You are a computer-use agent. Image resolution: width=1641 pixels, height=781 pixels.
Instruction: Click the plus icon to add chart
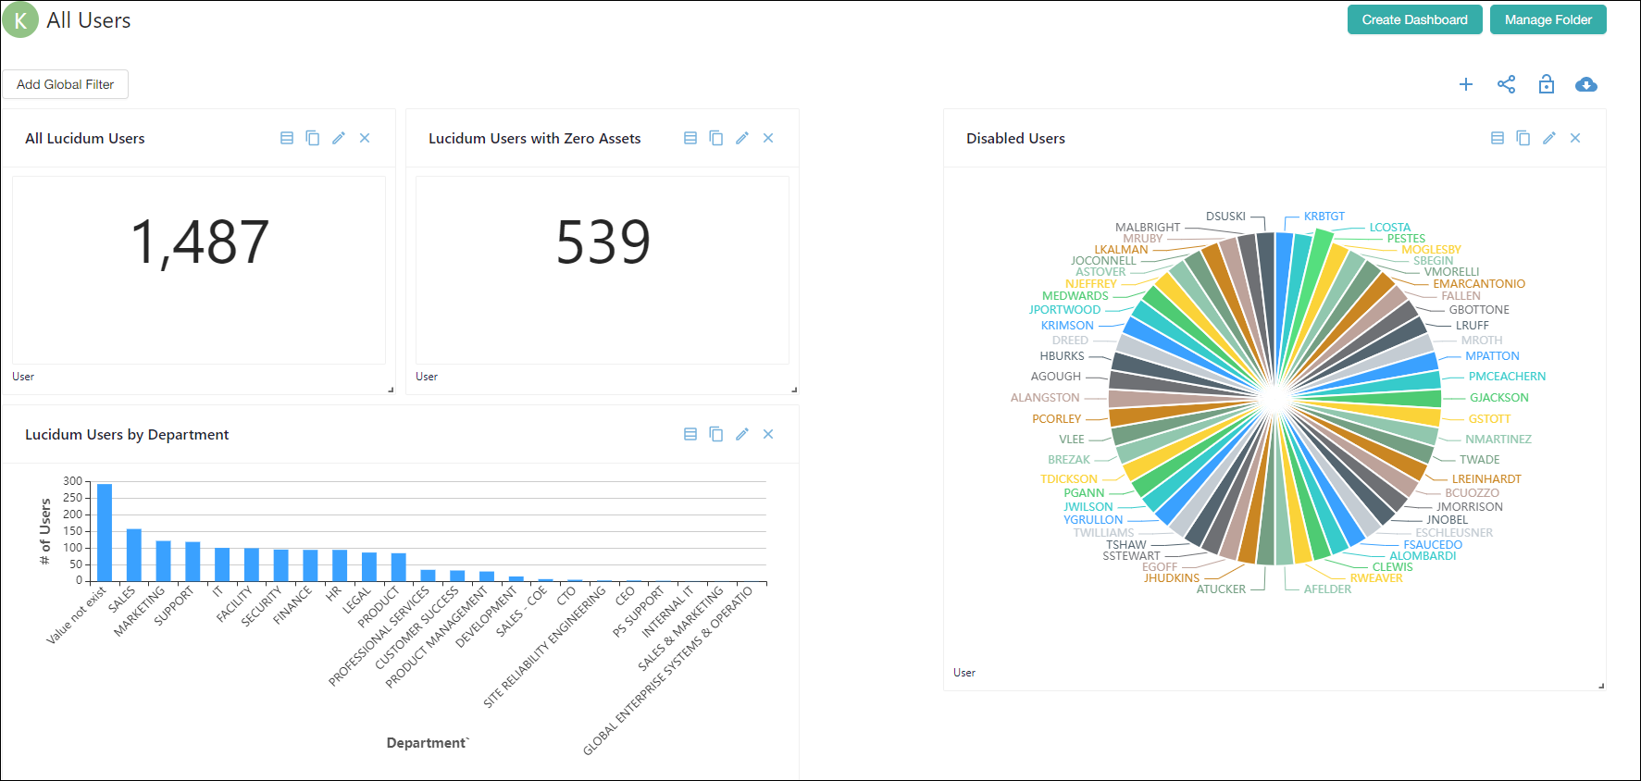point(1466,85)
